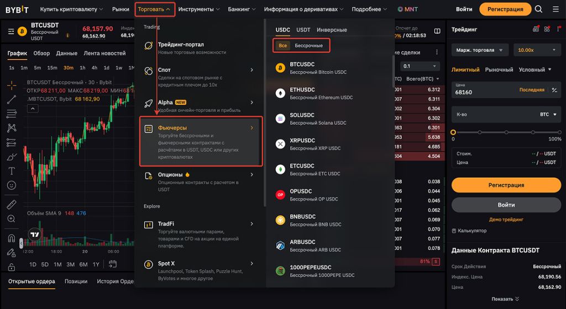
Task: Click the lock drawings tool icon
Action: click(12, 267)
